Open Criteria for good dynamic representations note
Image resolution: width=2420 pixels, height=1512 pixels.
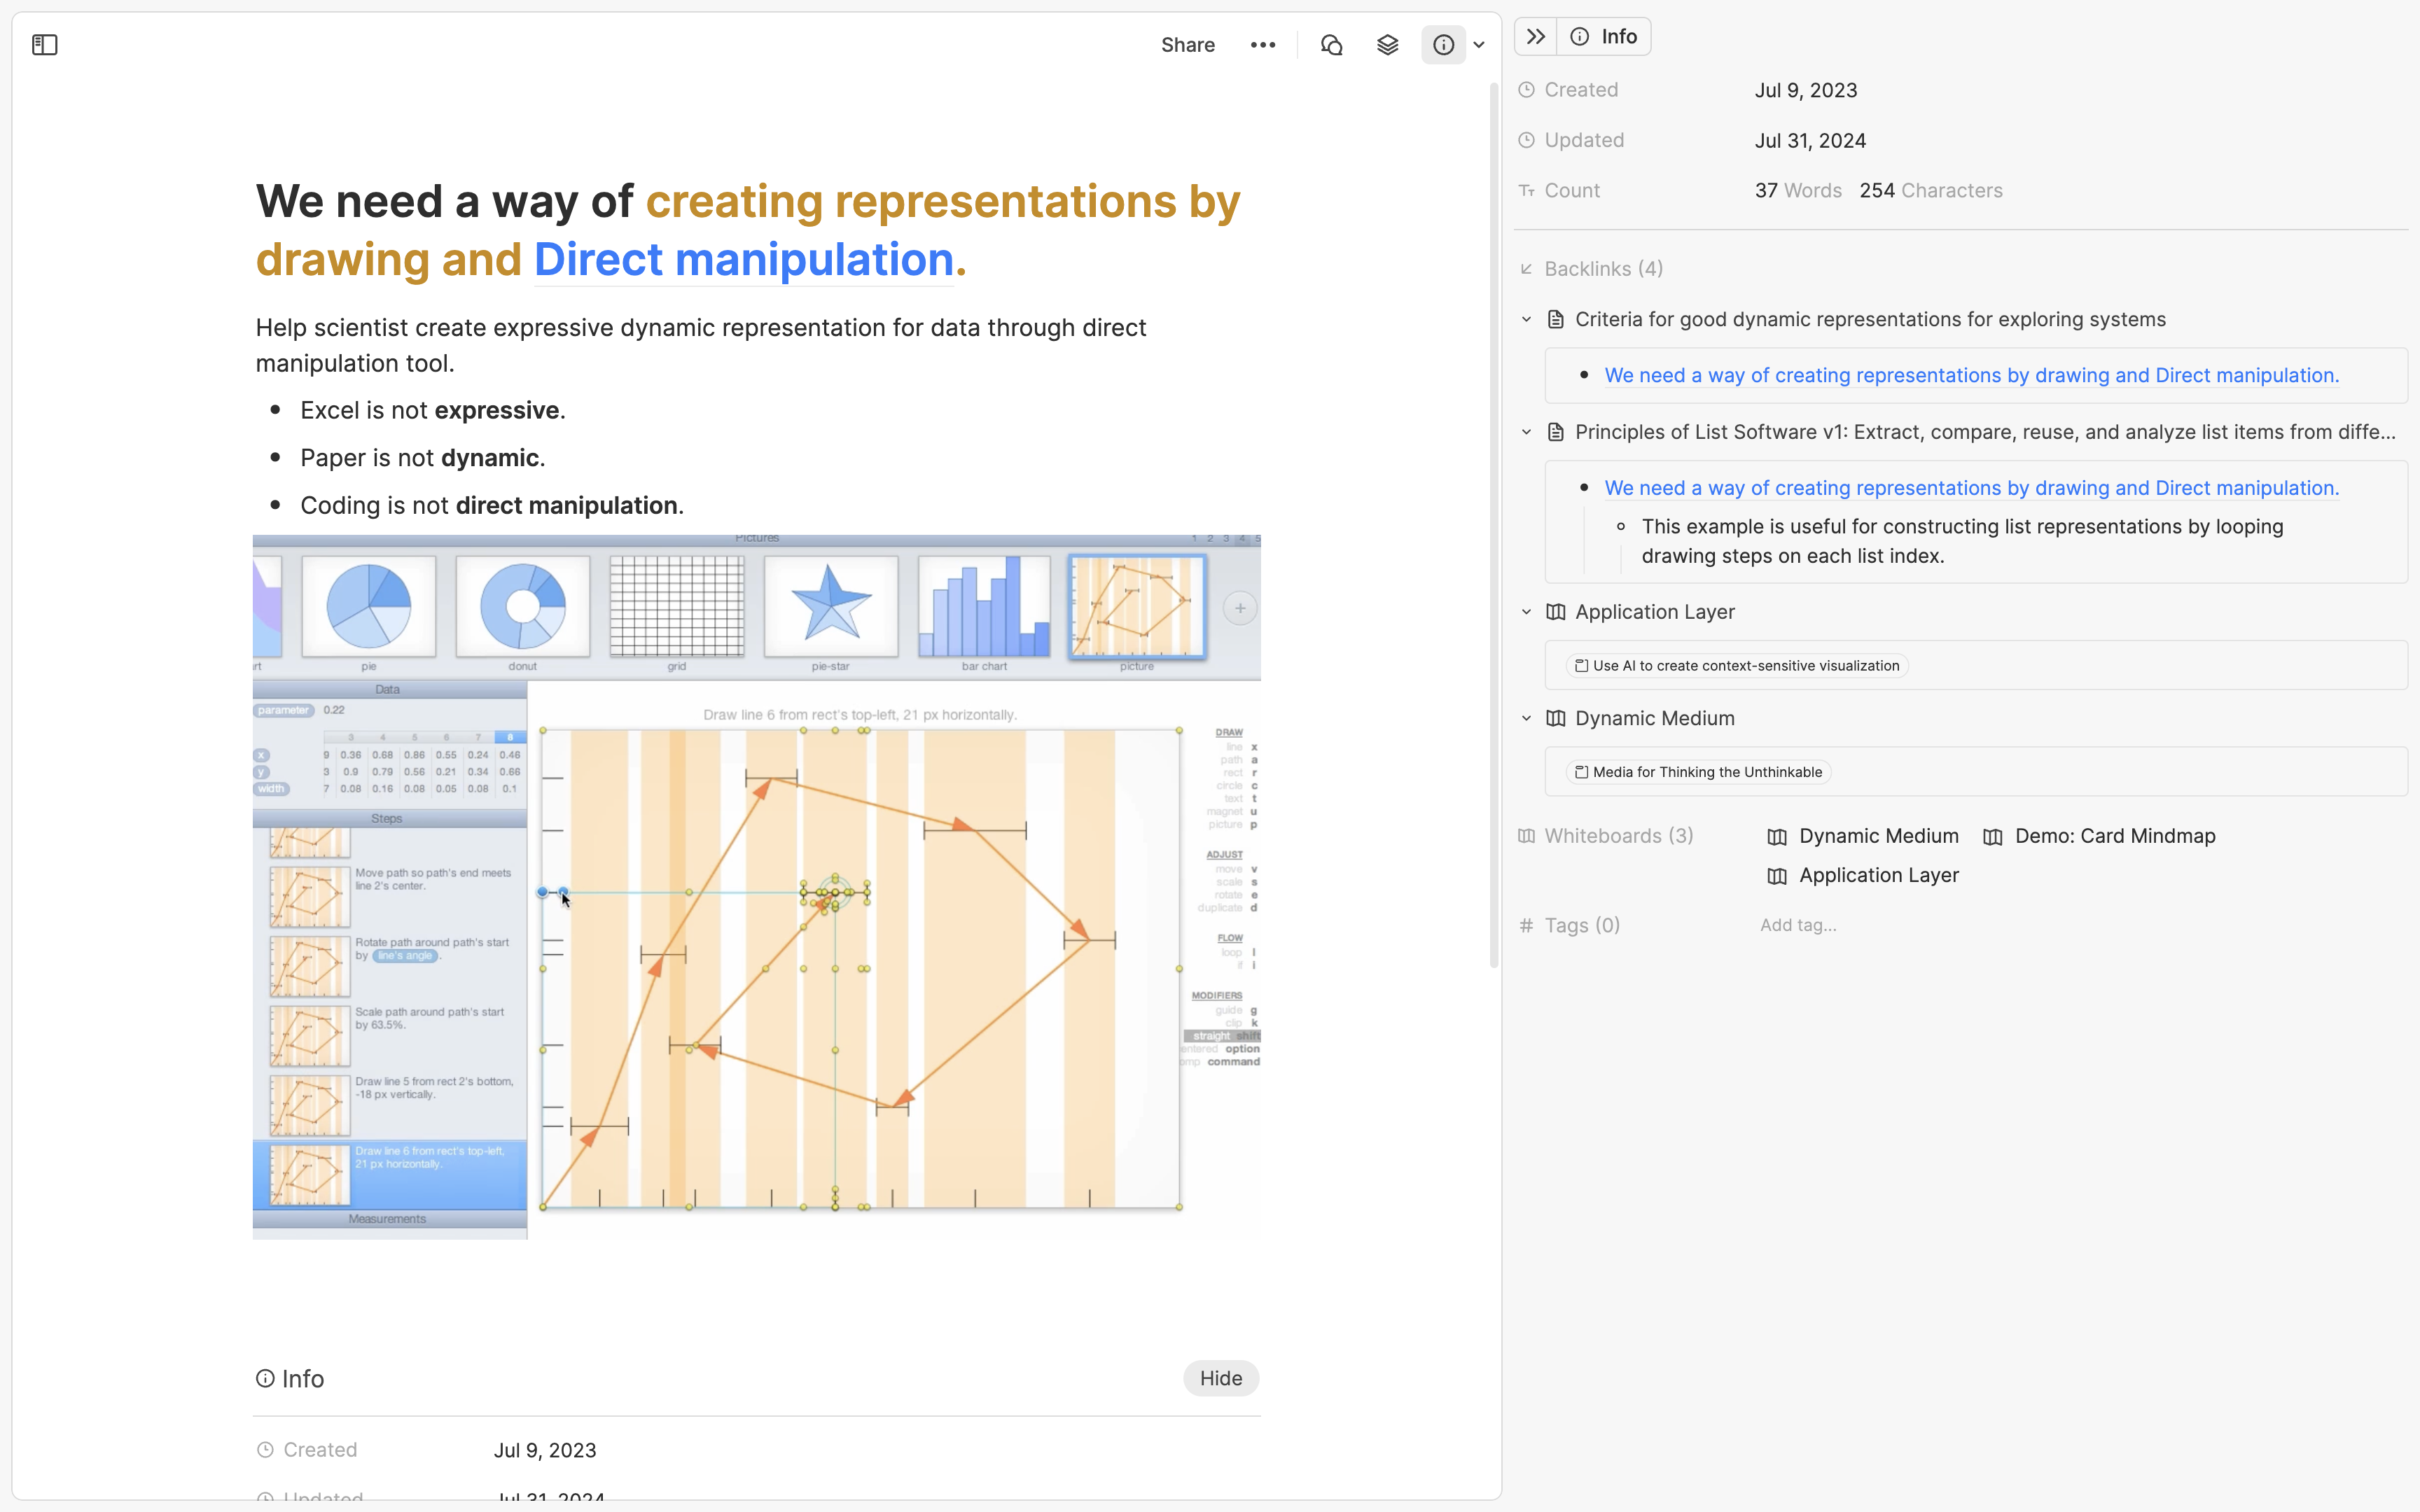[1870, 320]
